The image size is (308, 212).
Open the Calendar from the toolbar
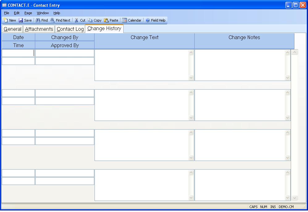pyautogui.click(x=124, y=20)
